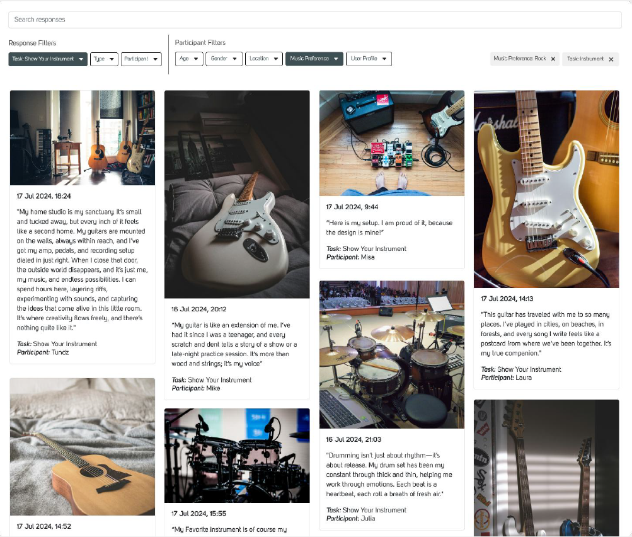Open the Task: Show Your Instrument dropdown
The width and height of the screenshot is (632, 537).
48,59
